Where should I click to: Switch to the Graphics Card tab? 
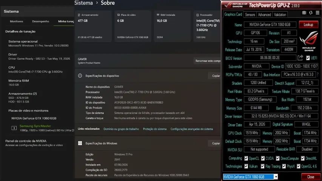coord(233,14)
